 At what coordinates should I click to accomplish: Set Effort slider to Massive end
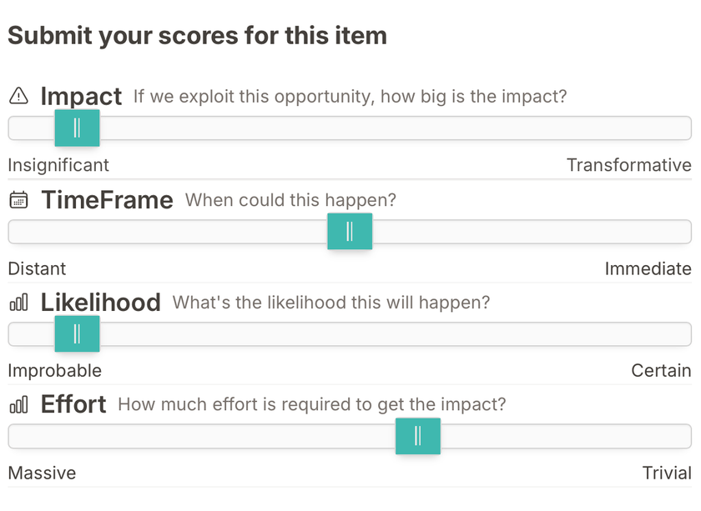(x=13, y=437)
